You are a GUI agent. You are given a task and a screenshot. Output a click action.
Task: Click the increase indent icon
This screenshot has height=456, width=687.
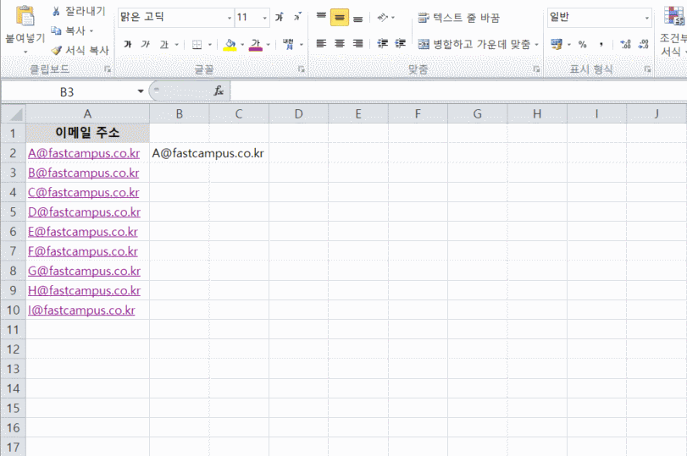(x=400, y=43)
